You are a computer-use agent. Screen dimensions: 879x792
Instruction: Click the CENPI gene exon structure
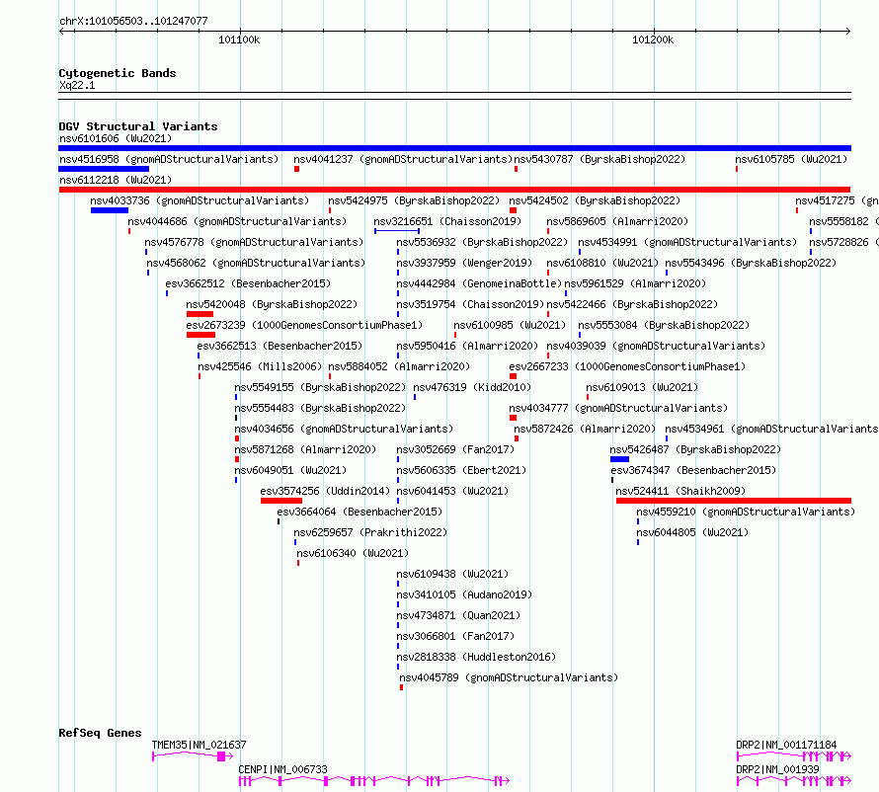(374, 781)
